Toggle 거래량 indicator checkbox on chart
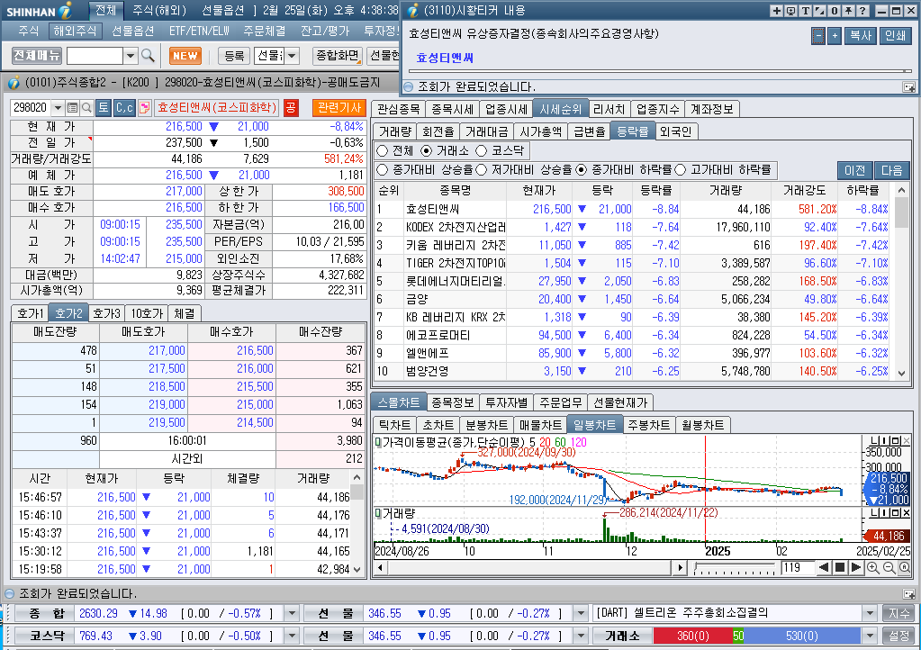 pos(378,514)
